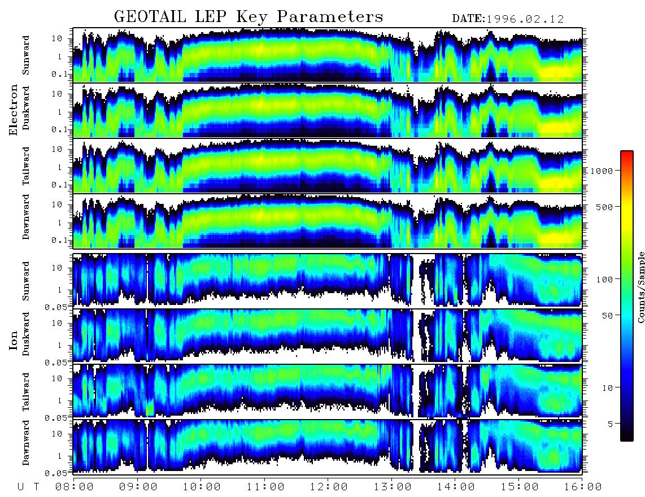Click the 0.05 tick of Ion Dawnward
Screen dimensions: 645x497
56,473
